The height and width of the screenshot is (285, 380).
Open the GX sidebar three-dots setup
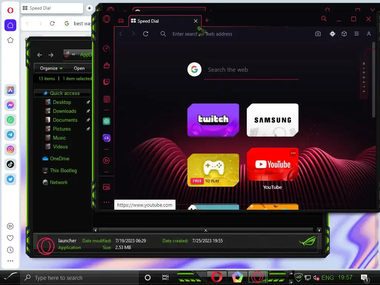pyautogui.click(x=107, y=202)
